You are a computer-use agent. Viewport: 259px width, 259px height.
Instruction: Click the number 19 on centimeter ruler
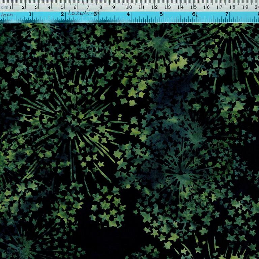tap(245, 7)
